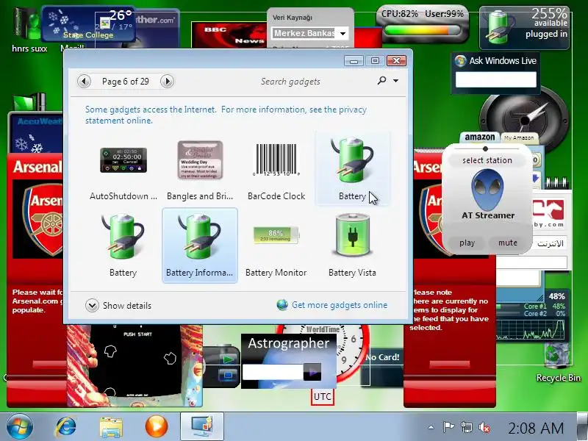588x441 pixels.
Task: Select the highlighted Battery Information gadget
Action: [200, 245]
